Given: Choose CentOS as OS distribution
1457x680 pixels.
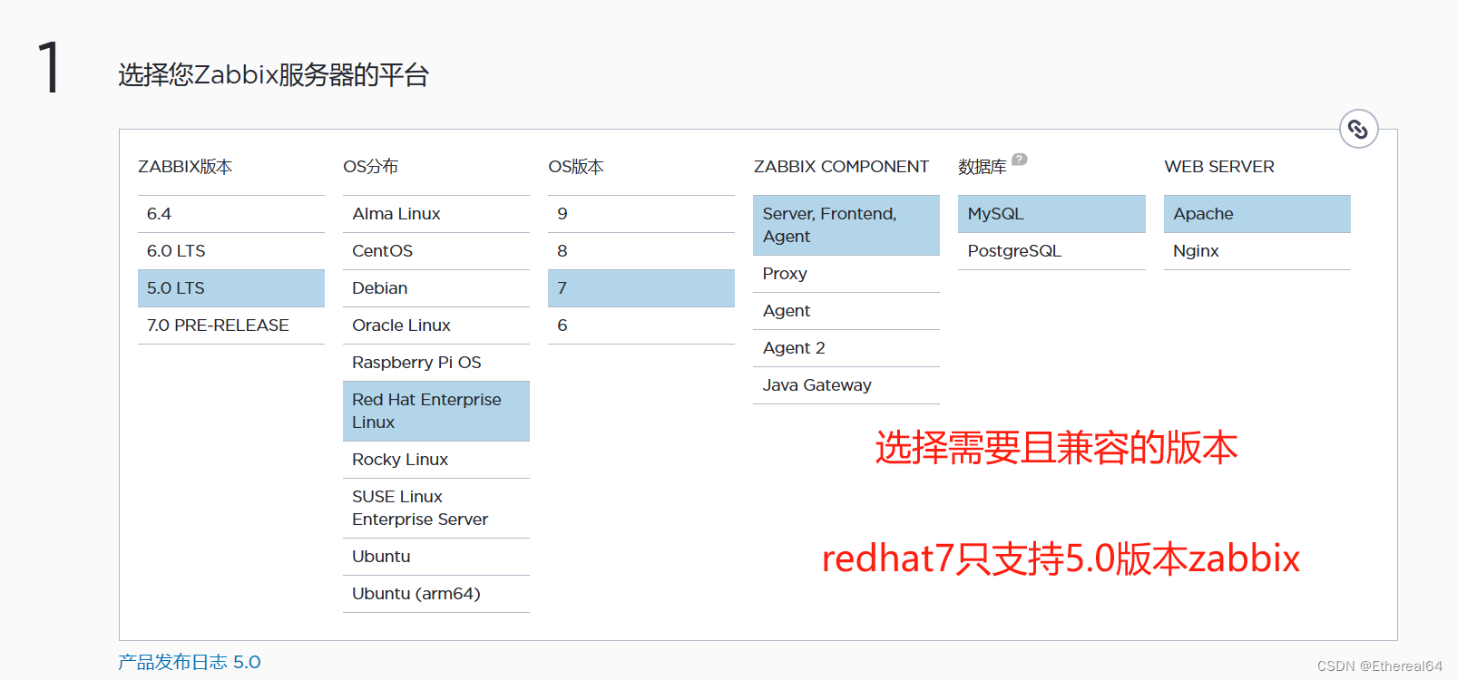Looking at the screenshot, I should coord(436,251).
